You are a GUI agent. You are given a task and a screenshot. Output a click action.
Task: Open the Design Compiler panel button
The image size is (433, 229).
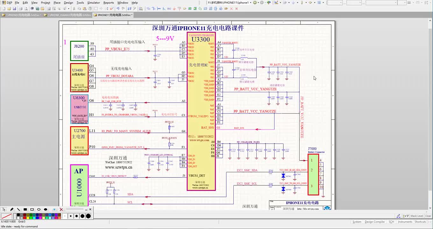tap(375, 222)
